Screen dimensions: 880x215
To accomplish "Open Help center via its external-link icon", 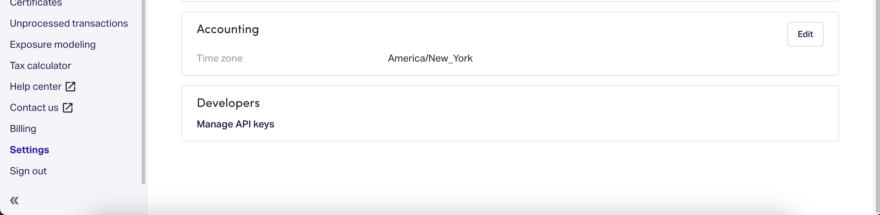I will click(x=70, y=86).
